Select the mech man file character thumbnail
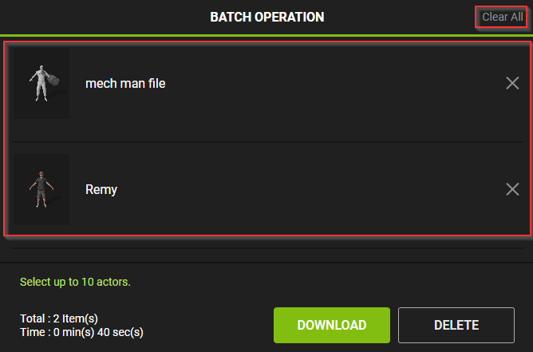The width and height of the screenshot is (533, 352). point(41,84)
